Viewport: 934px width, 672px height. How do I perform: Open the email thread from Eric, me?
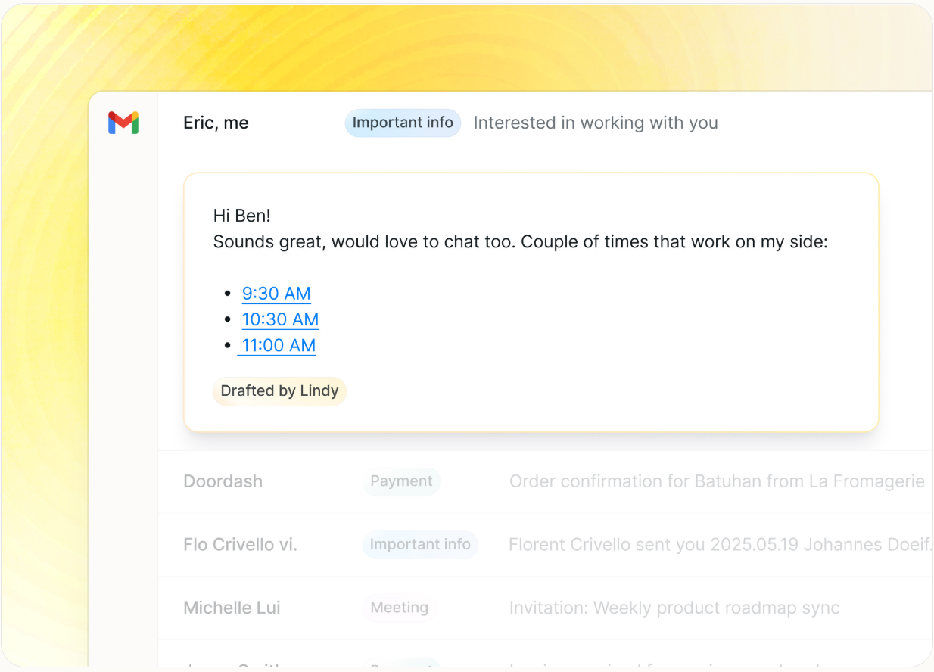point(216,123)
